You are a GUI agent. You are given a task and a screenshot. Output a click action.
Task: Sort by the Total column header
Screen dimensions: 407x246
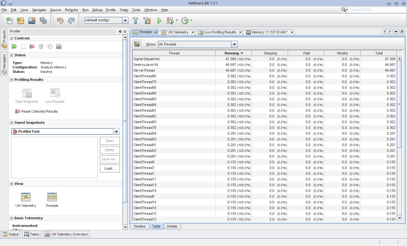(379, 53)
